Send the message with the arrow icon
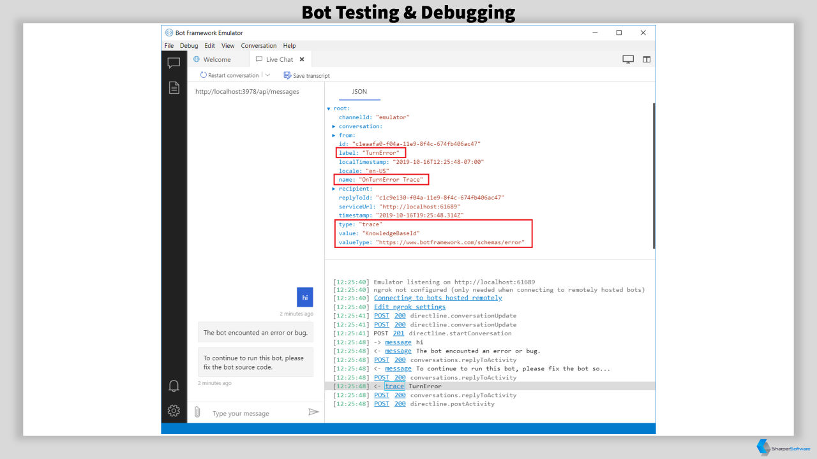 point(313,412)
